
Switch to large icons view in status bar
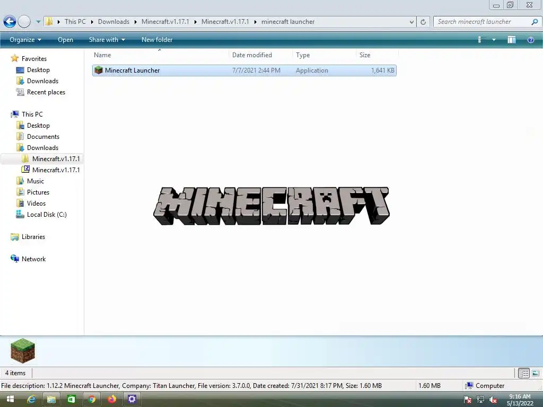click(536, 373)
